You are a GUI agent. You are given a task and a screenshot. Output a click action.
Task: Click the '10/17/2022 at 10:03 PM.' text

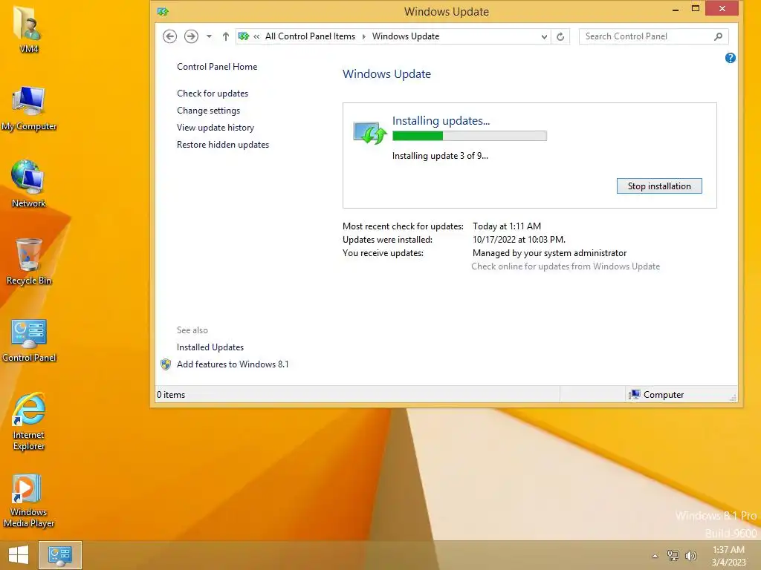[519, 240]
